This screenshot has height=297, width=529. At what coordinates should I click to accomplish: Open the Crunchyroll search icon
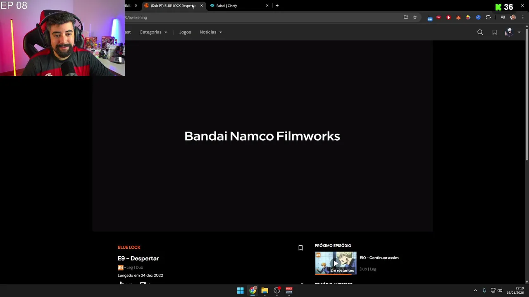click(480, 32)
